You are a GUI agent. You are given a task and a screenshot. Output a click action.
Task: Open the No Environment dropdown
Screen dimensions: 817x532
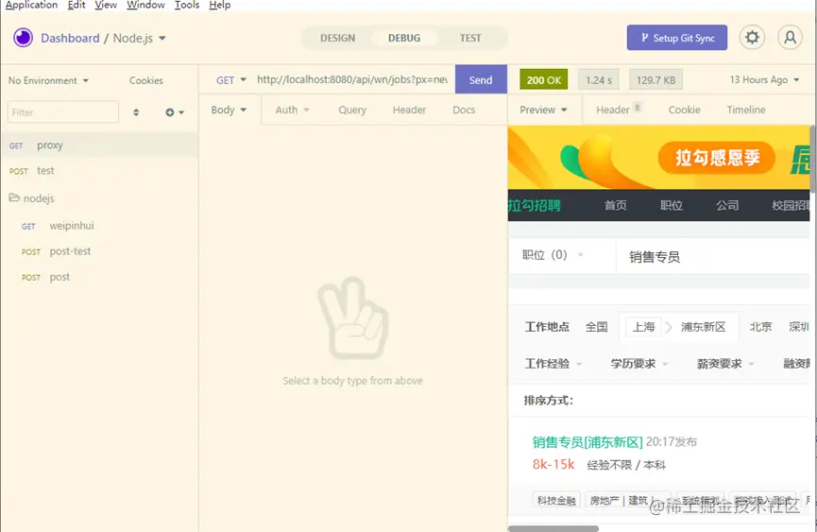(x=48, y=80)
